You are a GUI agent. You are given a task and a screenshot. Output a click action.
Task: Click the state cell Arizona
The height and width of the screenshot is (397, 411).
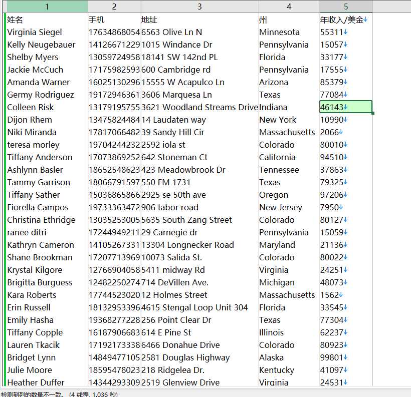point(289,82)
